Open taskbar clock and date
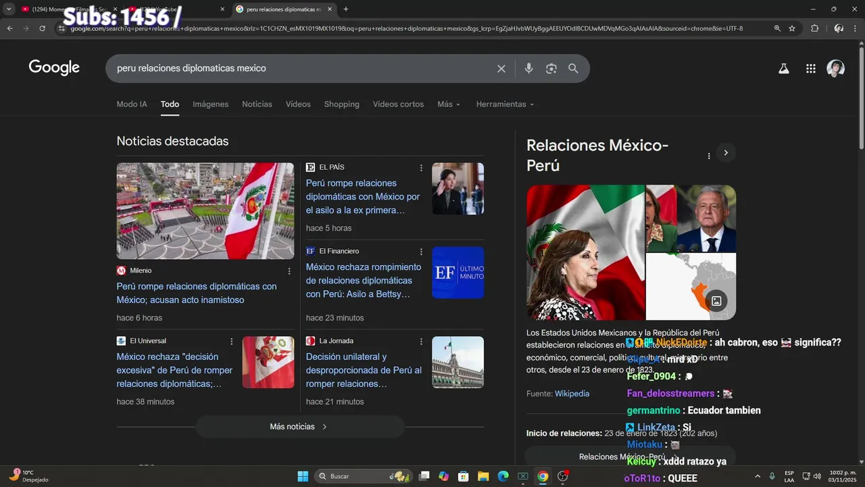865x487 pixels. [x=843, y=476]
